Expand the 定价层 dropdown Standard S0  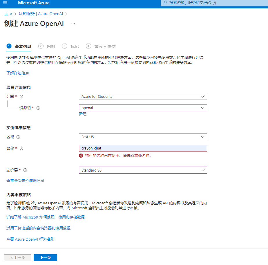[x=143, y=170]
